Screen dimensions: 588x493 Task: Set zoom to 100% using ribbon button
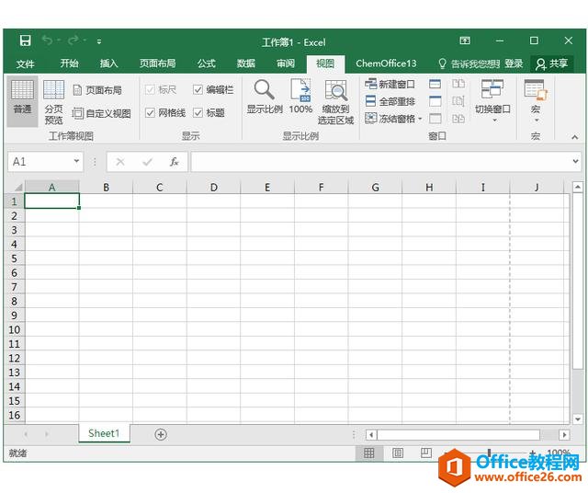[x=300, y=97]
